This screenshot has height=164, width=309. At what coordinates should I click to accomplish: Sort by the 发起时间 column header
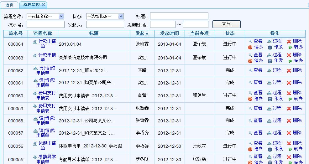(x=170, y=34)
